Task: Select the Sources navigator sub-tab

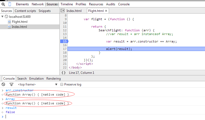Action: 7,11
